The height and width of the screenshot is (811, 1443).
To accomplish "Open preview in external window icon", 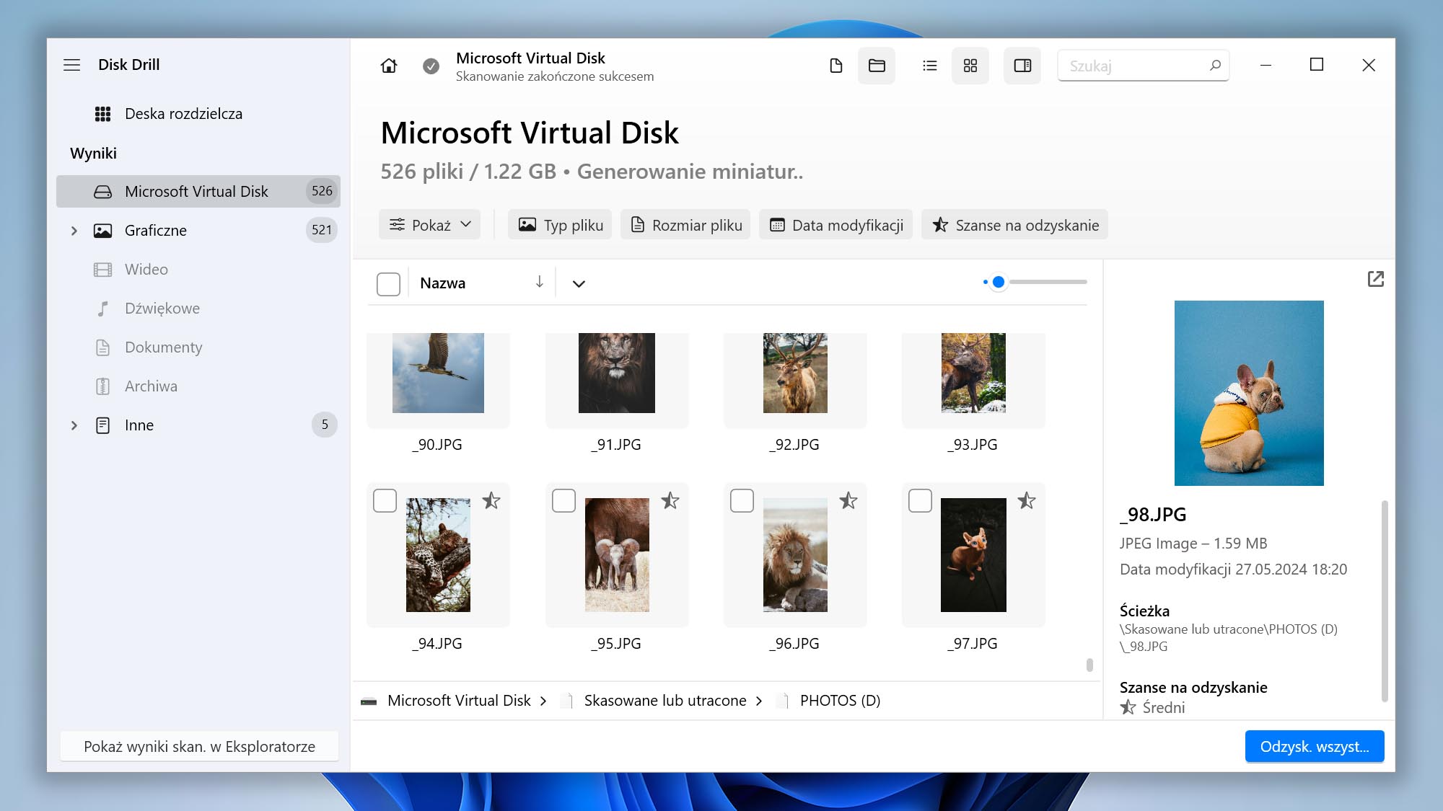I will pos(1375,278).
